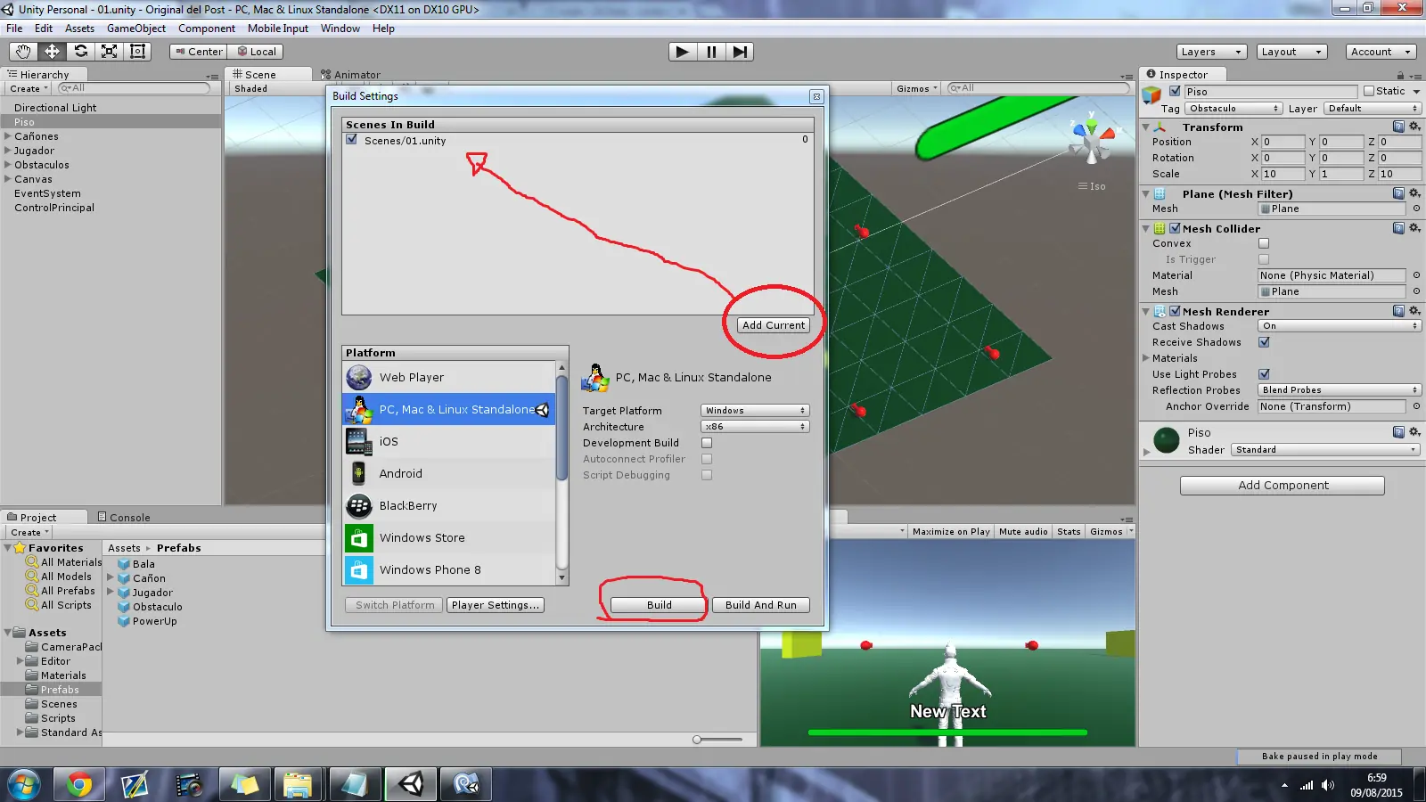1426x802 pixels.
Task: Open the Assets menu
Action: click(x=79, y=29)
